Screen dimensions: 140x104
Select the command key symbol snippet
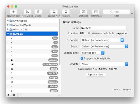tap(12, 69)
